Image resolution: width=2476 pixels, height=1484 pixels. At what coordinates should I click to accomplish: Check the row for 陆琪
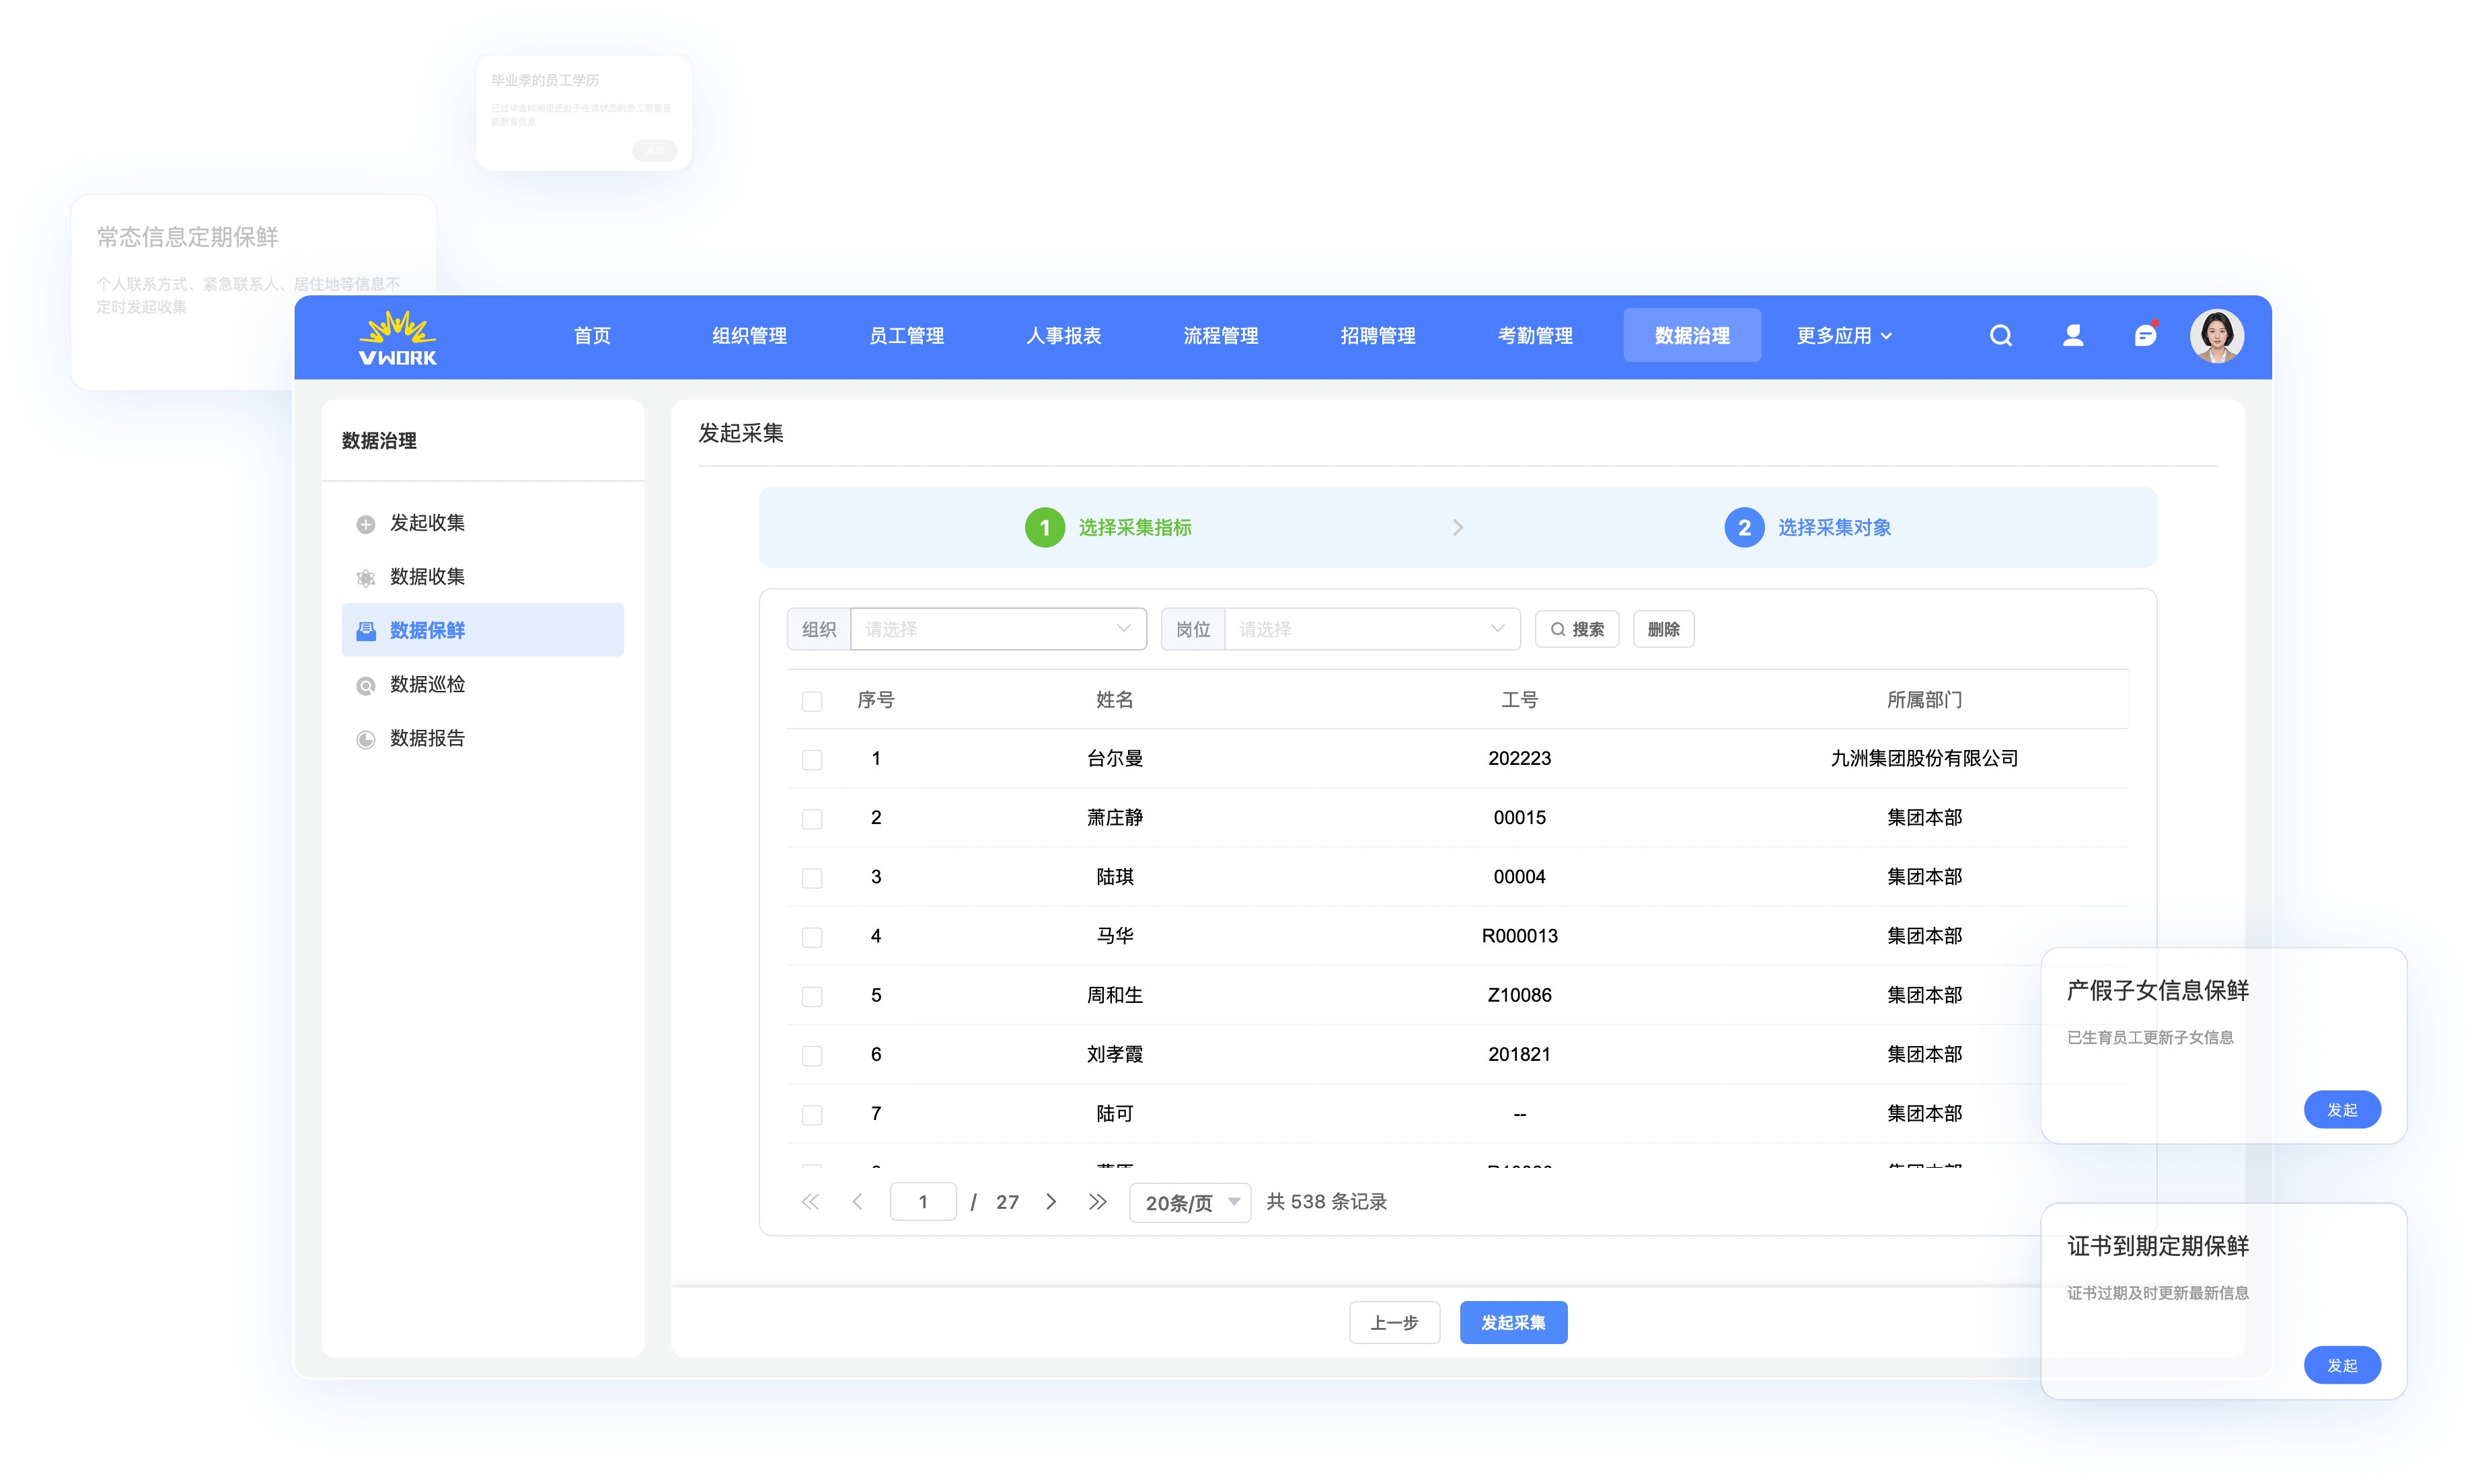(812, 879)
